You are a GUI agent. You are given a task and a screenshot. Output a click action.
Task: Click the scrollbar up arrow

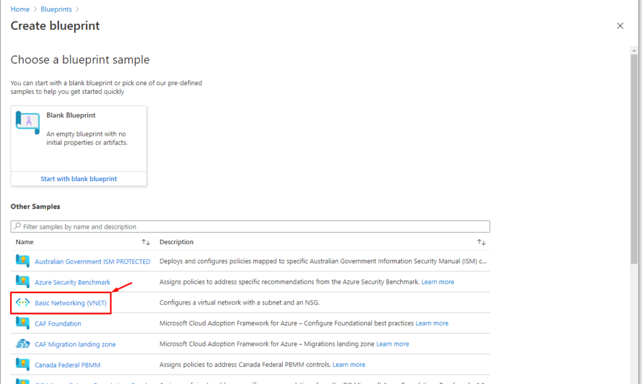click(634, 50)
